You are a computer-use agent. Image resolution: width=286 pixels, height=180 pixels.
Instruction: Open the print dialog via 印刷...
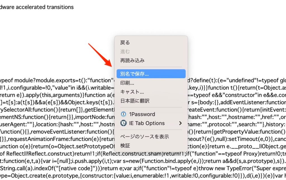coord(127,83)
